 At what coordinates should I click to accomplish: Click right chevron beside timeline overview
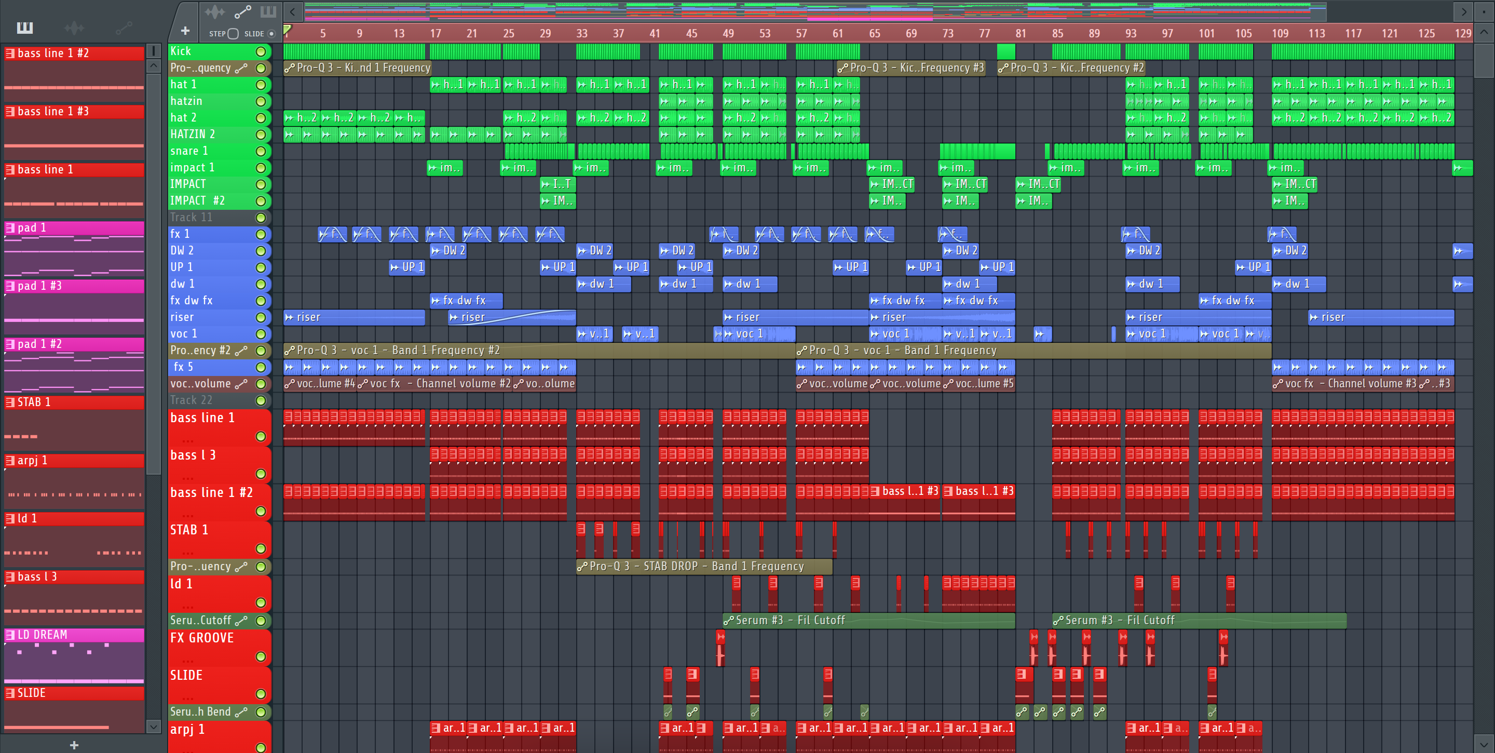pyautogui.click(x=1464, y=11)
